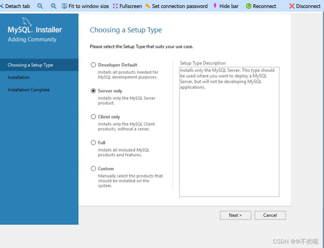Click 'Please select the Setup Type' instruction text
Image resolution: width=324 pixels, height=248 pixels.
[x=141, y=47]
